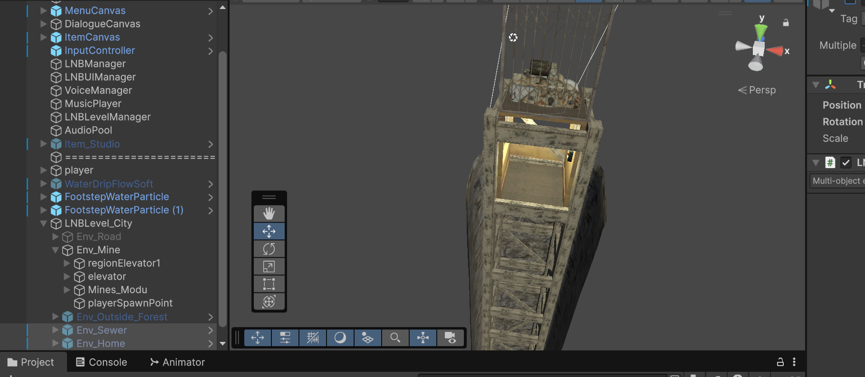Click the hierarchy vertical scrollbar thumb

222,189
